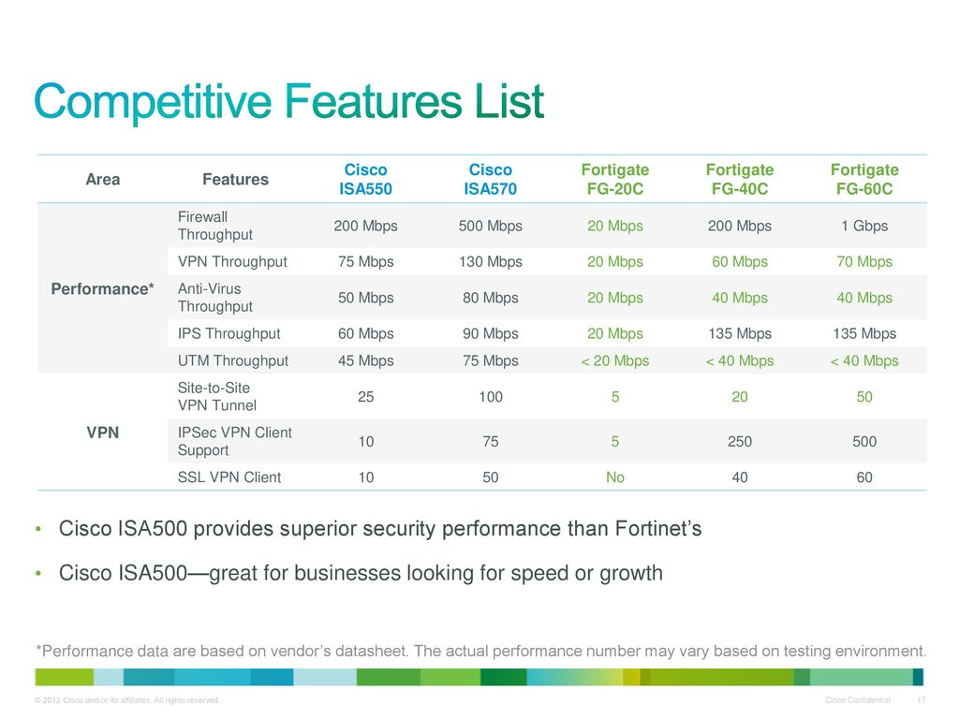This screenshot has height=719, width=959.
Task: Click bullet 'Cisco ISA500 provides superior security performance'
Action: click(x=380, y=529)
